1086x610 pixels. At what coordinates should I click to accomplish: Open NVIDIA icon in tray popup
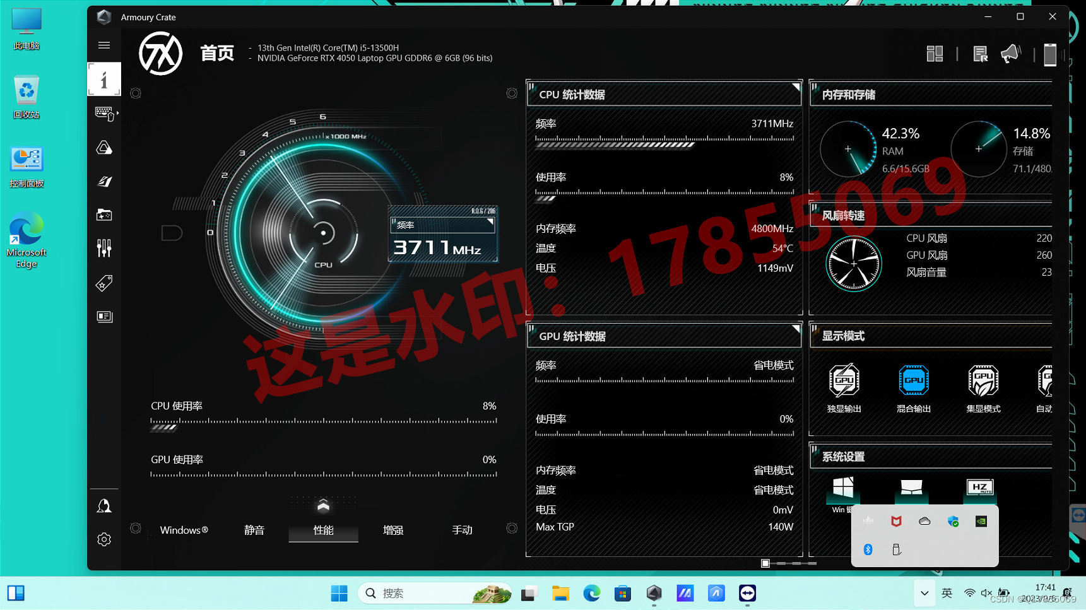pos(981,521)
